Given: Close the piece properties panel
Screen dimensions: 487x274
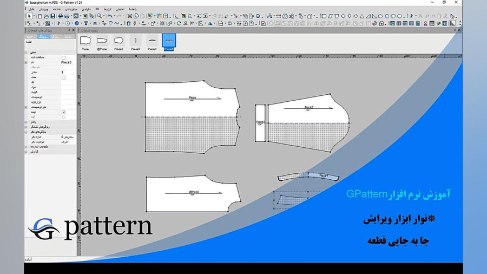Looking at the screenshot, I should (x=73, y=30).
